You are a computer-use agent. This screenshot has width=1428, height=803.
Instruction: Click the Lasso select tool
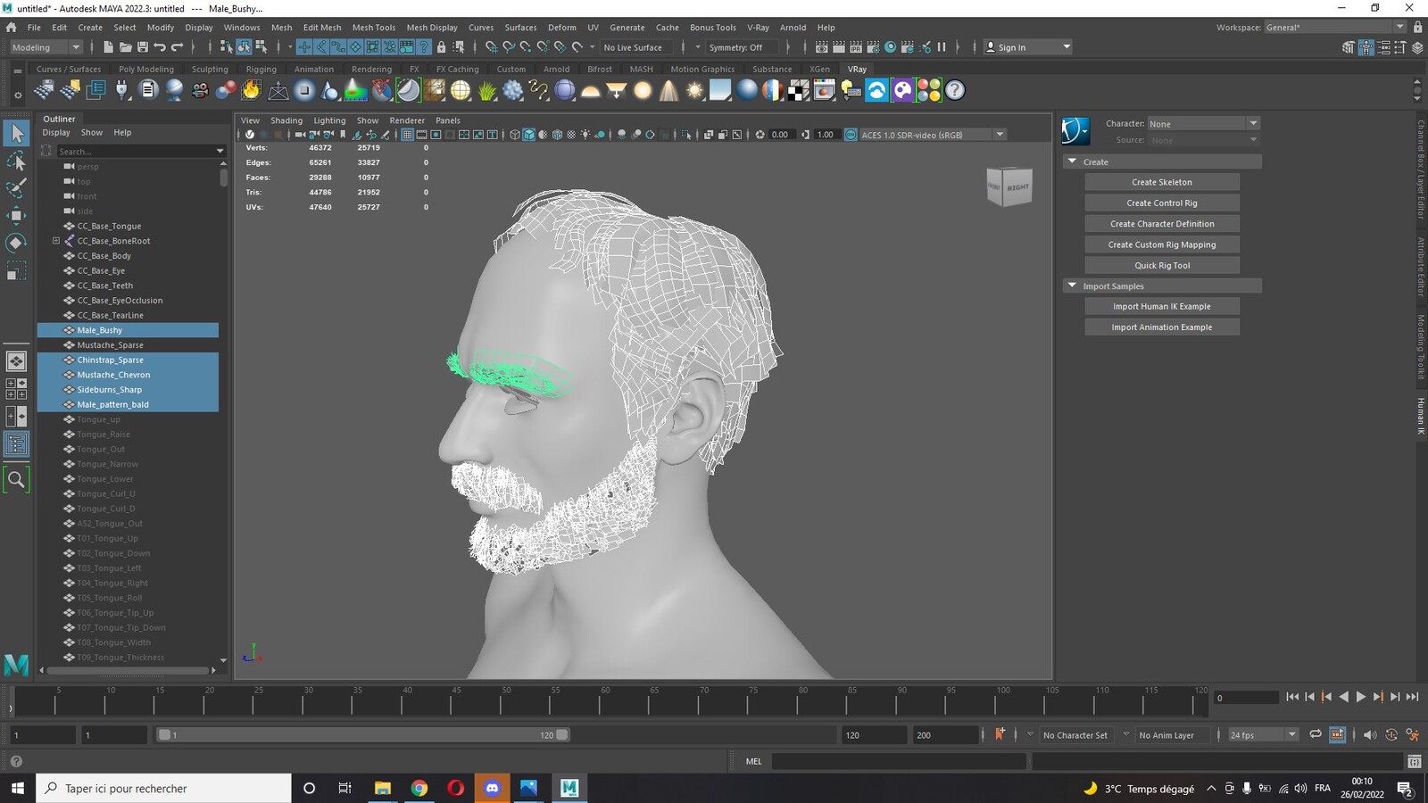[x=16, y=161]
